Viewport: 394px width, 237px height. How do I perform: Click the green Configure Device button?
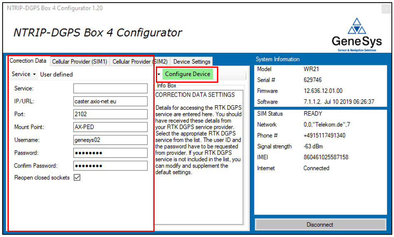[x=188, y=74]
